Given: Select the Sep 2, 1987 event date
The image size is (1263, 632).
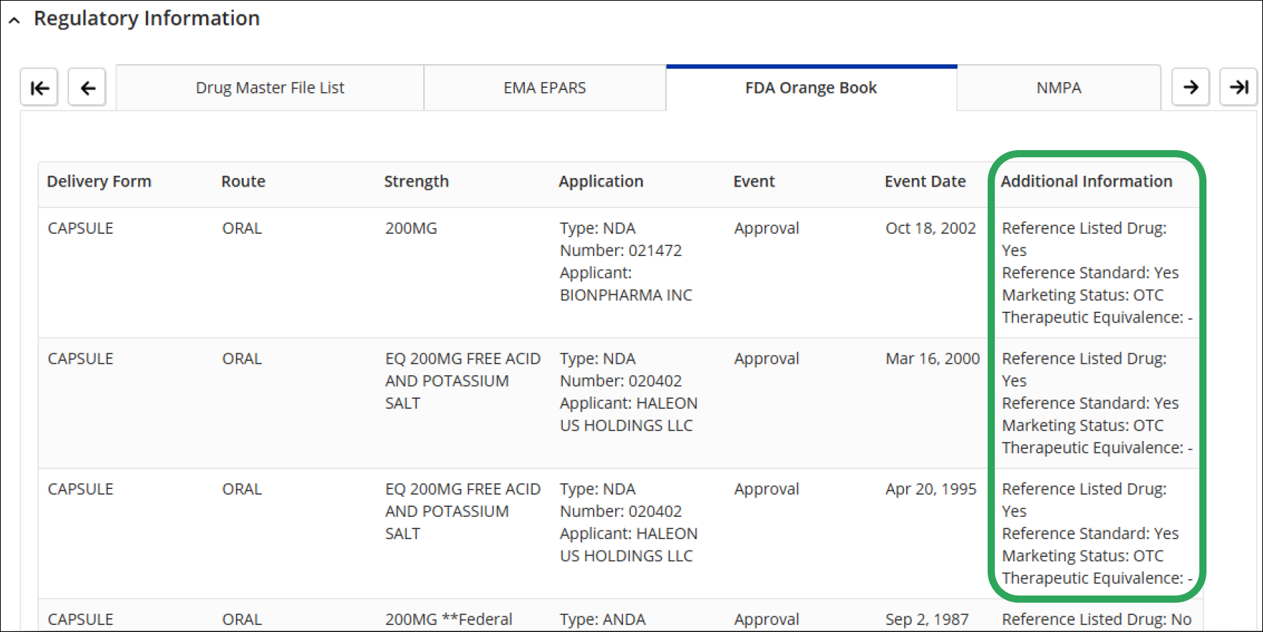Looking at the screenshot, I should pos(927,619).
